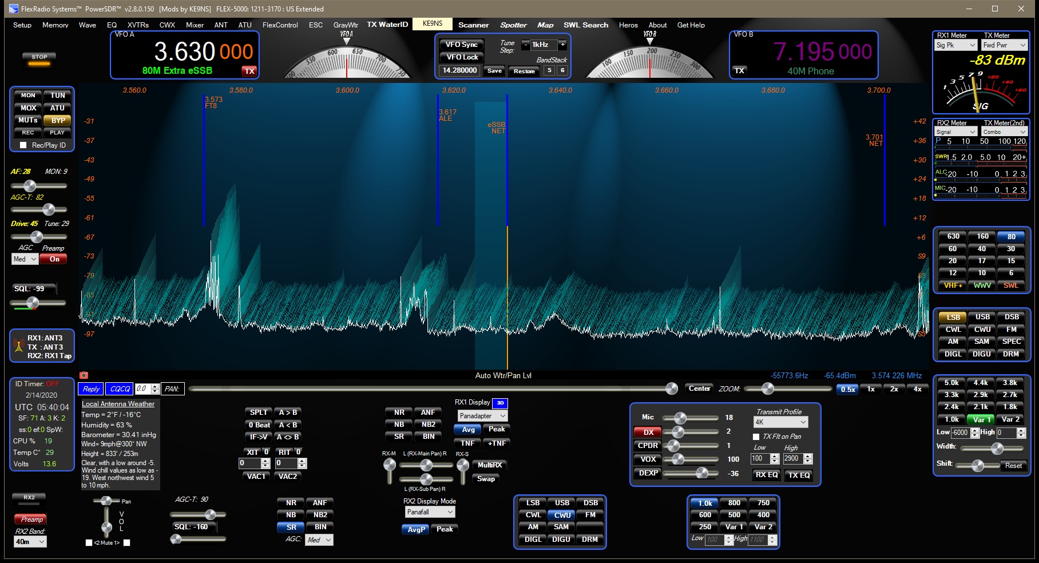Select the 80 meter band button
Viewport: 1039px width, 563px height.
pyautogui.click(x=1011, y=236)
